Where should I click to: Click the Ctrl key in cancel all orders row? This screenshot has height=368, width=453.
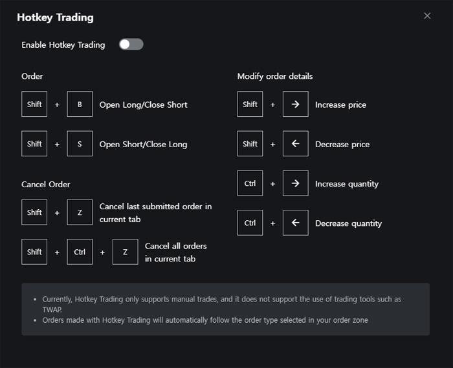pos(80,252)
